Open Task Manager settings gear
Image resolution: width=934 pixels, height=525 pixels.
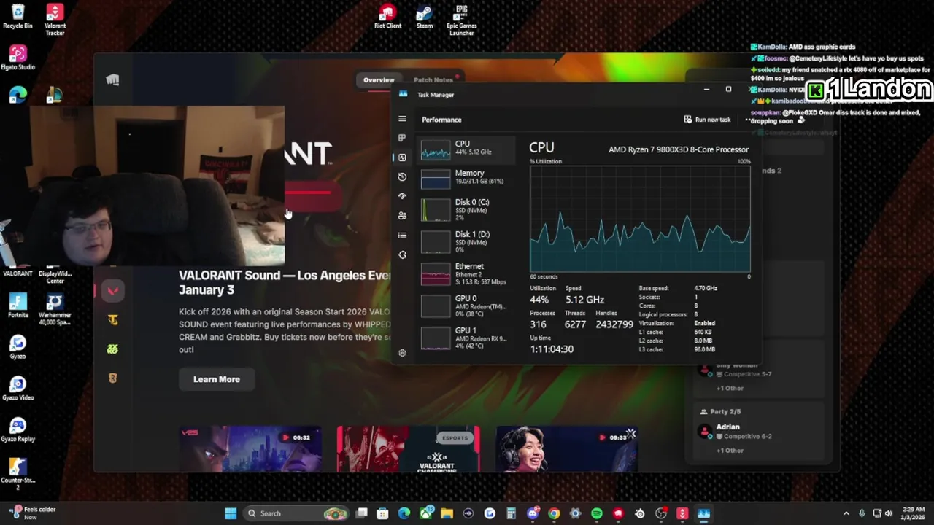[x=402, y=353]
